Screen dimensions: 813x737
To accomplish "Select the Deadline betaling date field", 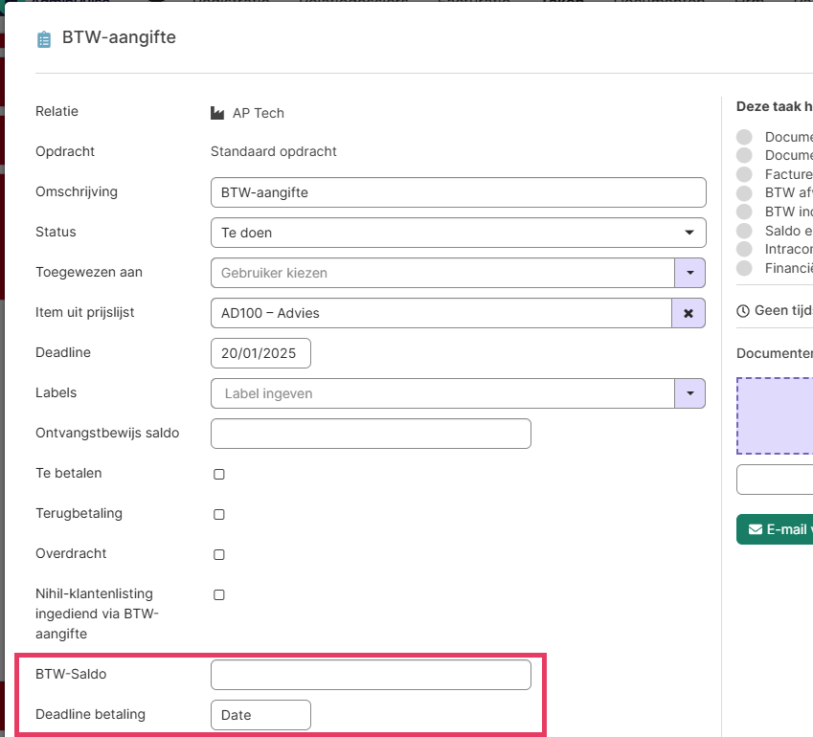I will coord(260,715).
